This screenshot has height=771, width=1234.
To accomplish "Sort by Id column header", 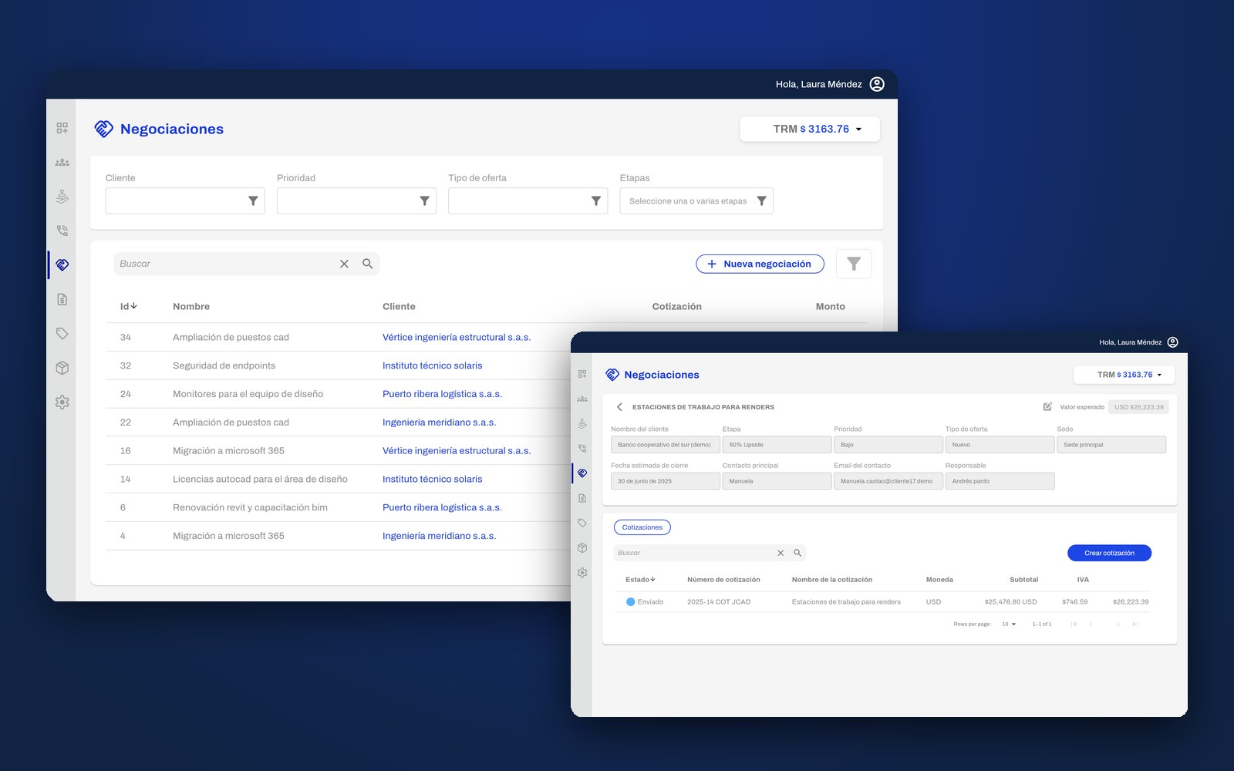I will pos(128,306).
